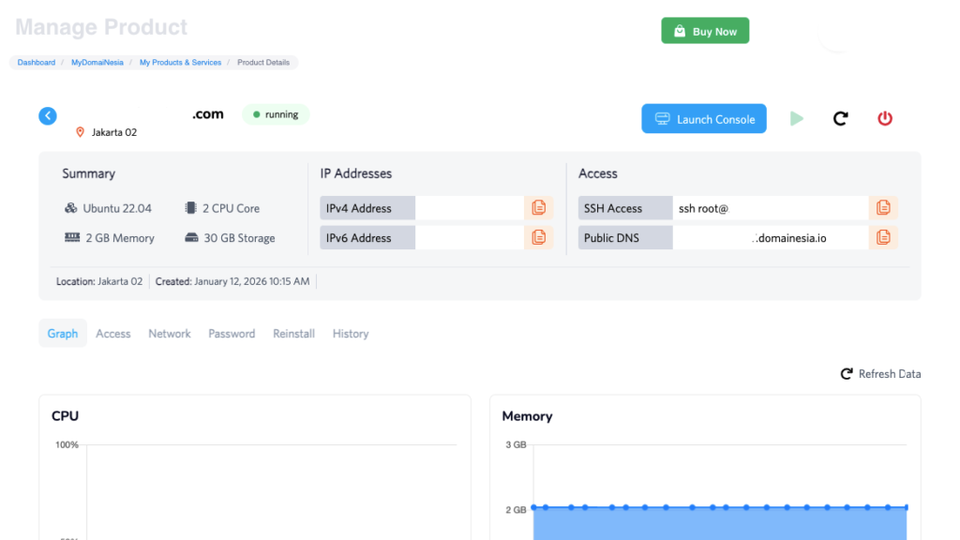Open the Network tab
Screen dimensions: 960x540
(x=169, y=333)
